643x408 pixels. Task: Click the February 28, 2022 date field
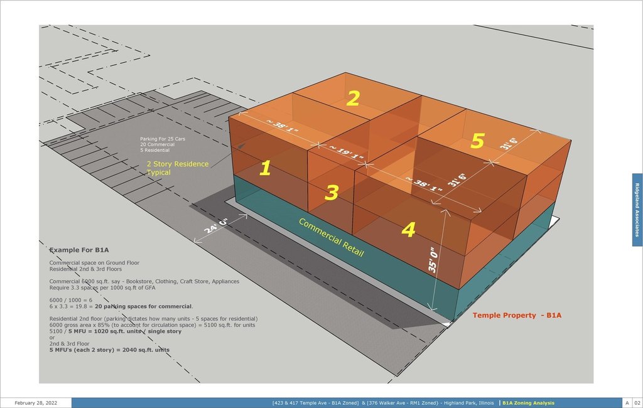click(35, 402)
